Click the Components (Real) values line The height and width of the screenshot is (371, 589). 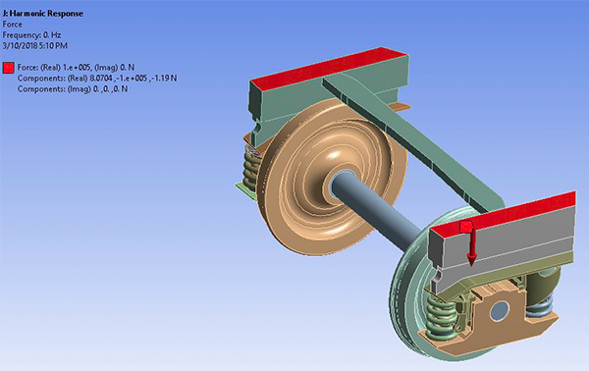coord(97,79)
